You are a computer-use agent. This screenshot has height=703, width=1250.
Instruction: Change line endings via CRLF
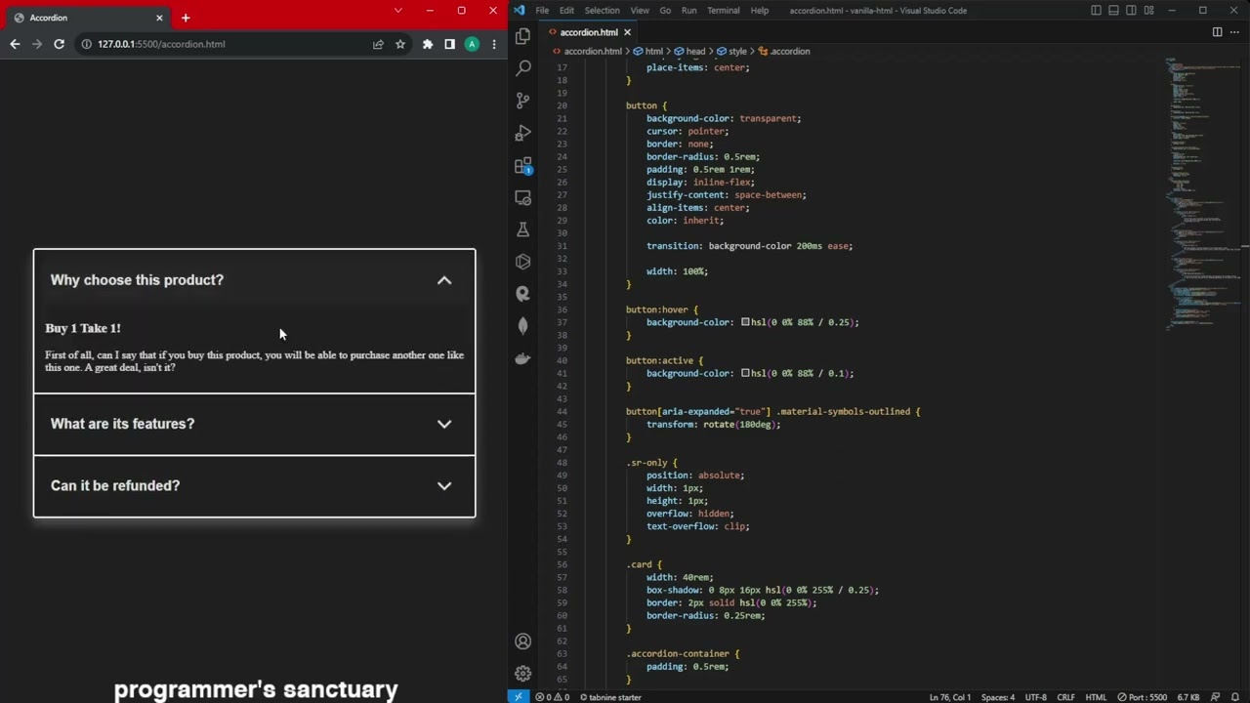click(1065, 697)
